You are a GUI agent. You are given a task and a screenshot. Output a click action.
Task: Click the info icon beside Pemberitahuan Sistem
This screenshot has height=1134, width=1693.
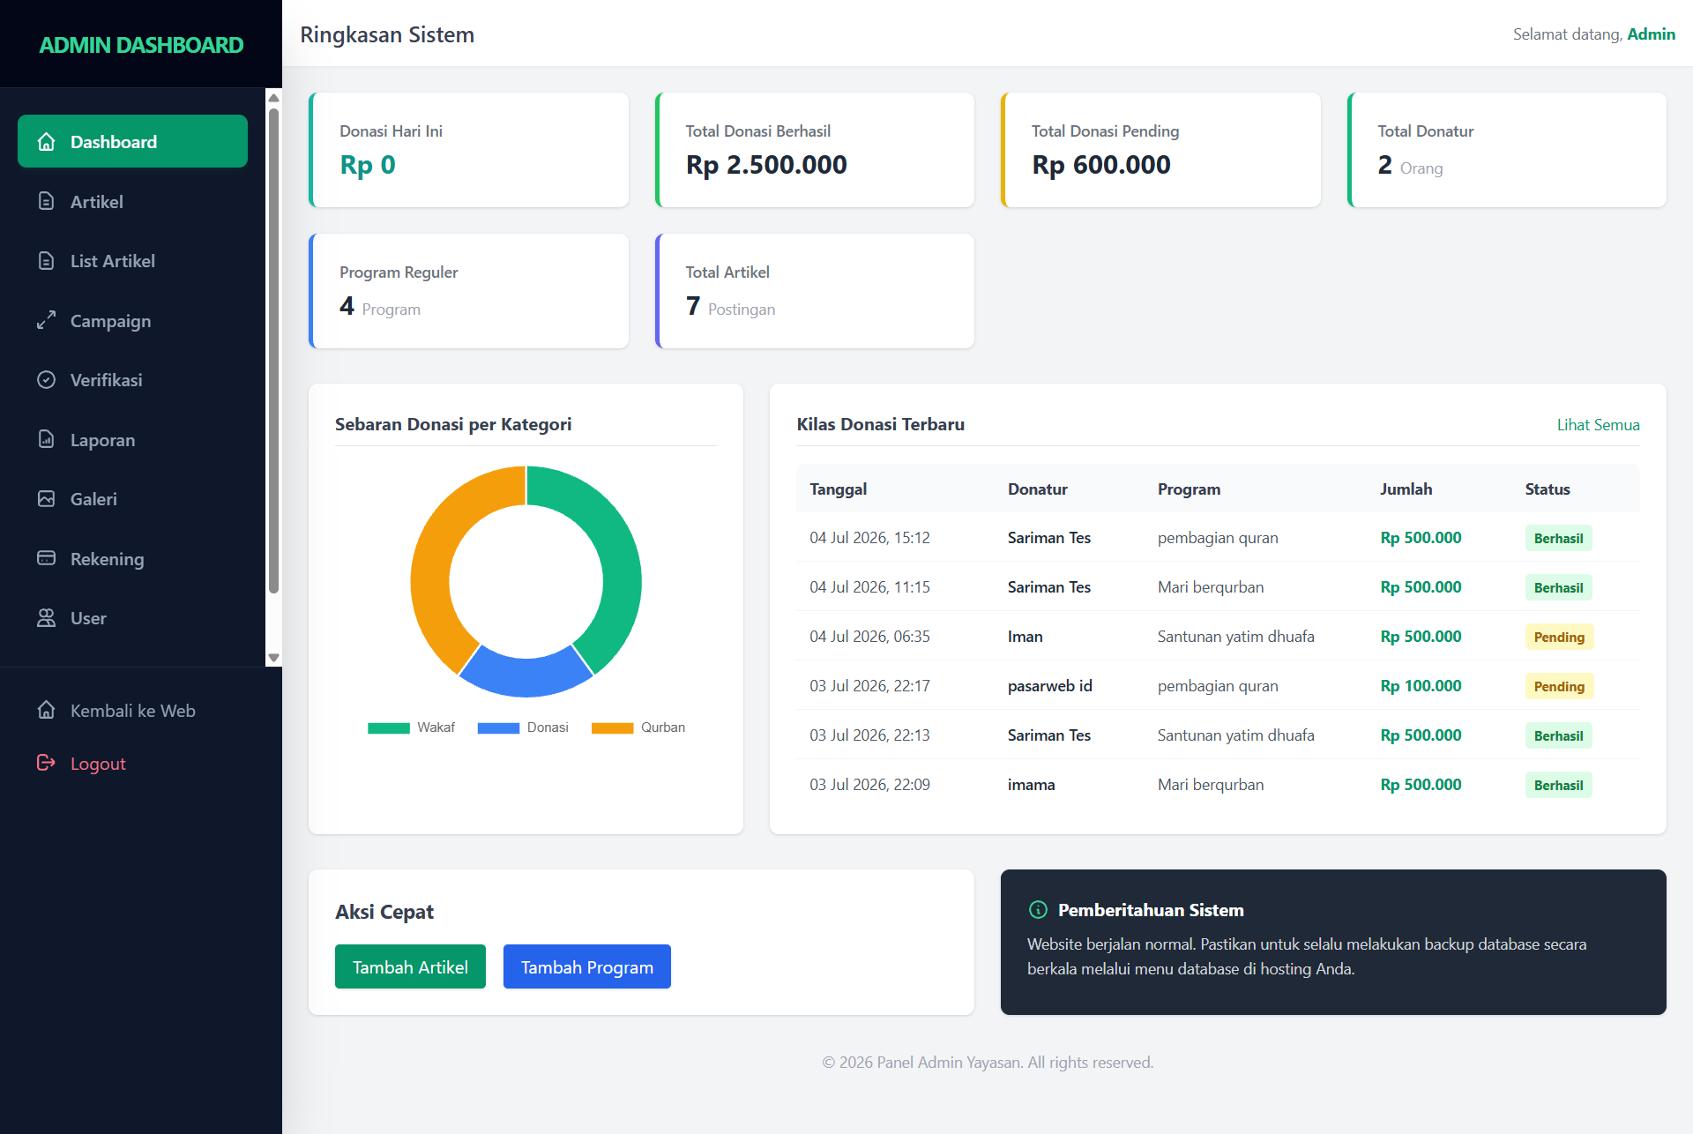click(x=1039, y=910)
